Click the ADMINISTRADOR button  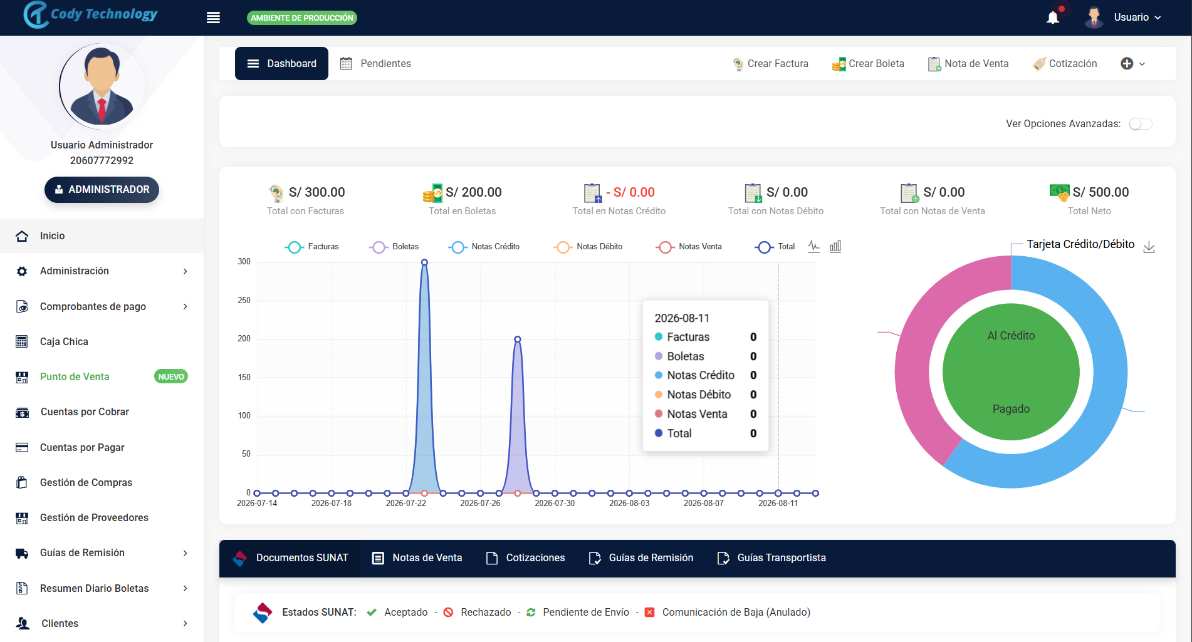click(102, 190)
